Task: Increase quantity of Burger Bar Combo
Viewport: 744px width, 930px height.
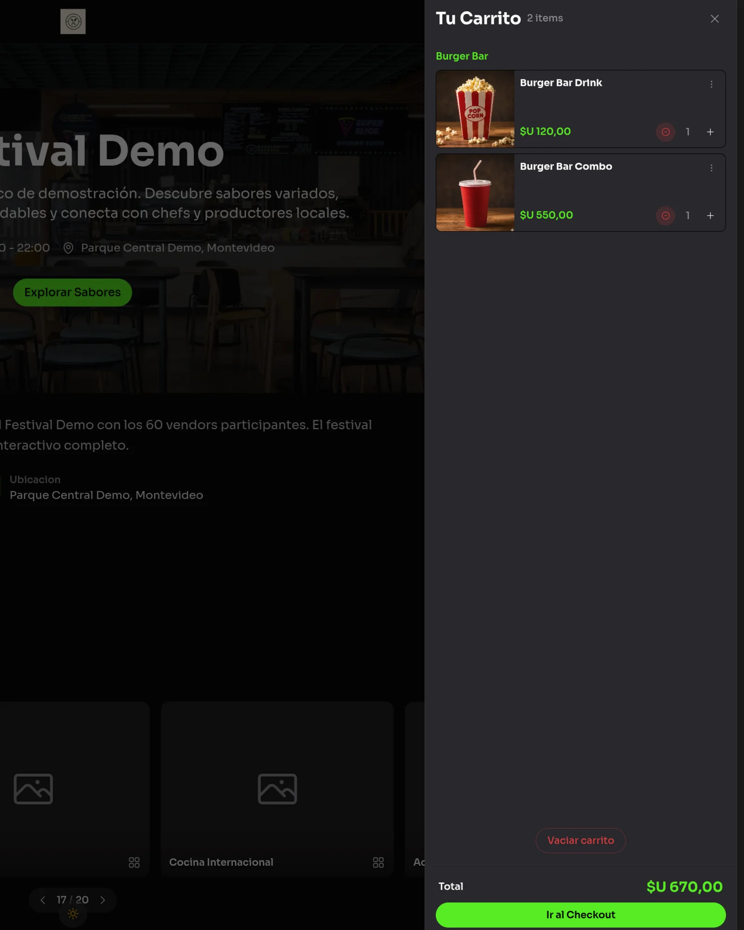Action: pyautogui.click(x=711, y=216)
